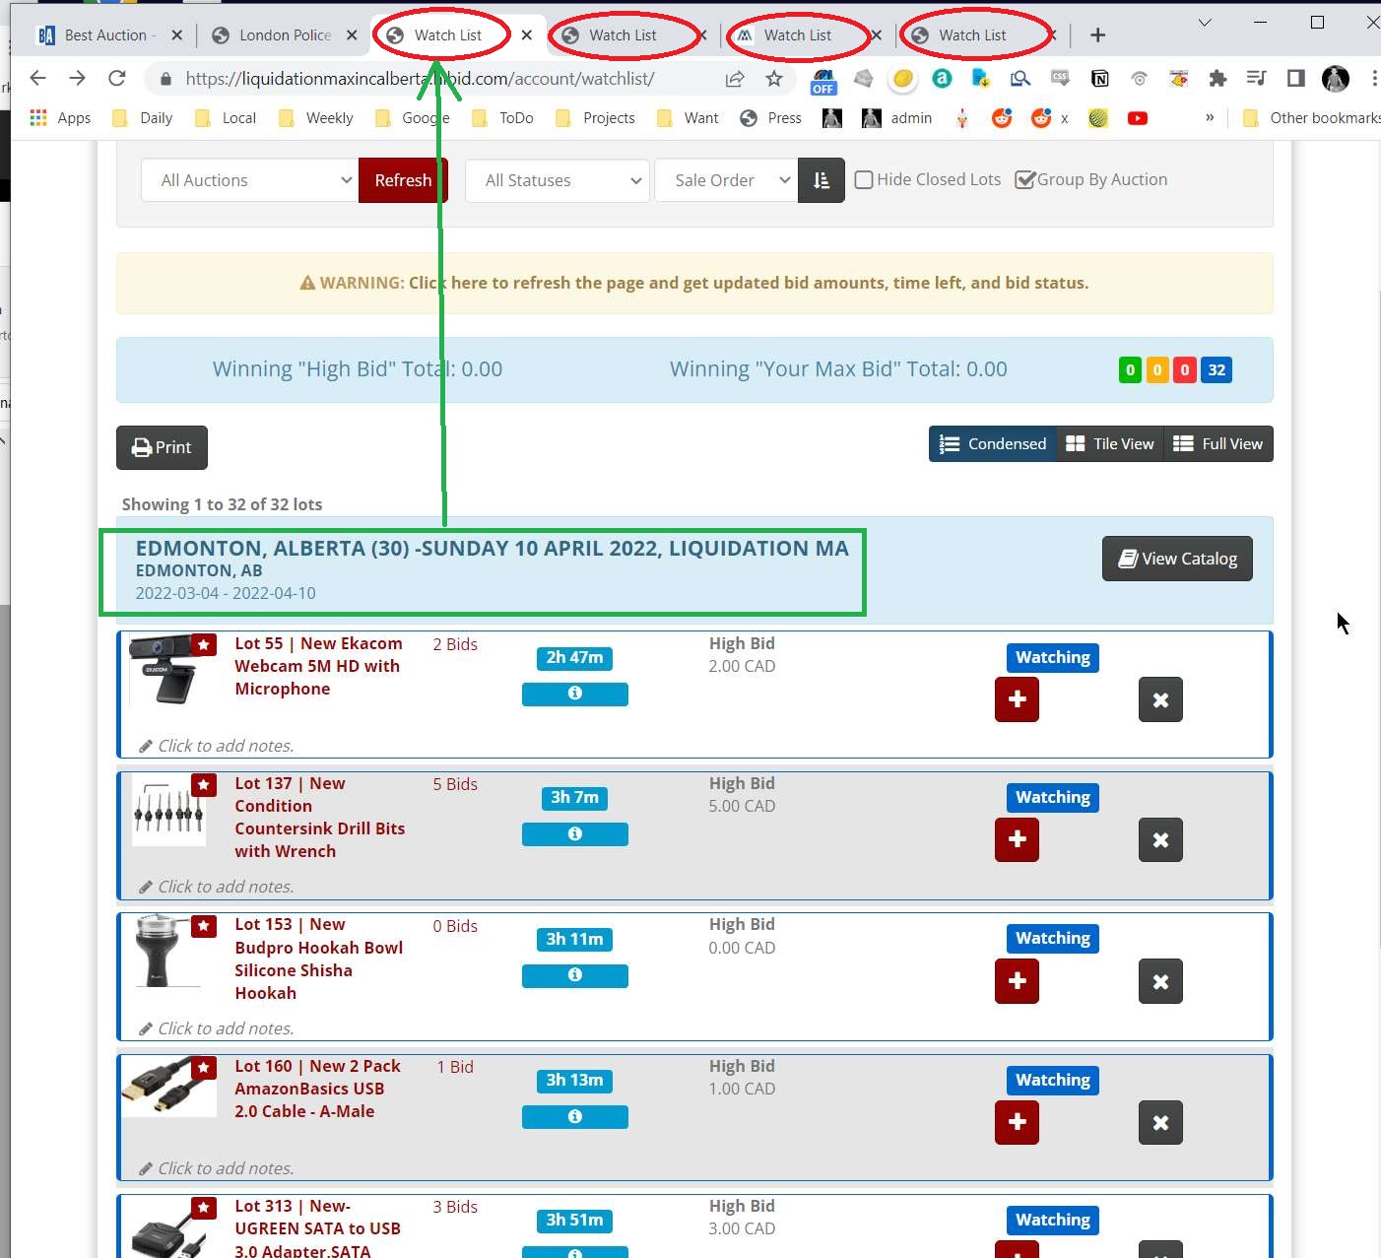Open the All Statuses dropdown
The image size is (1381, 1258).
point(557,180)
